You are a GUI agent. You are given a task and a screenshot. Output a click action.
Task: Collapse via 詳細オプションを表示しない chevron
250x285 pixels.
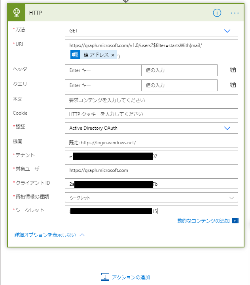click(x=82, y=235)
